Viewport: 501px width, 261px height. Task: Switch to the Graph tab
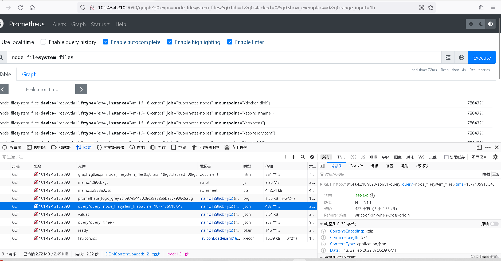click(x=29, y=74)
